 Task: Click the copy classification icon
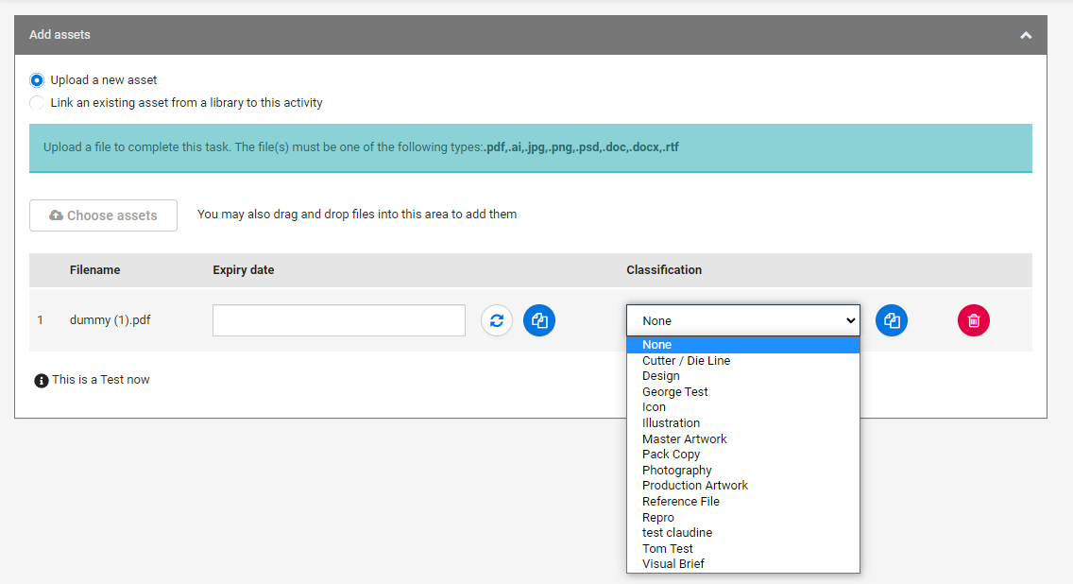coord(892,320)
